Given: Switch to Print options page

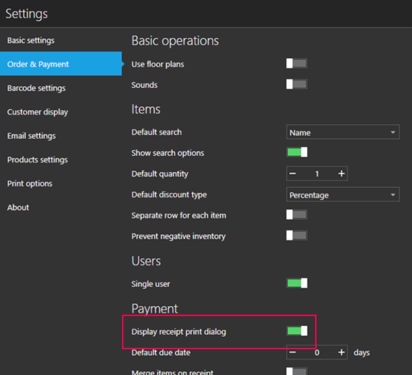Looking at the screenshot, I should (30, 183).
